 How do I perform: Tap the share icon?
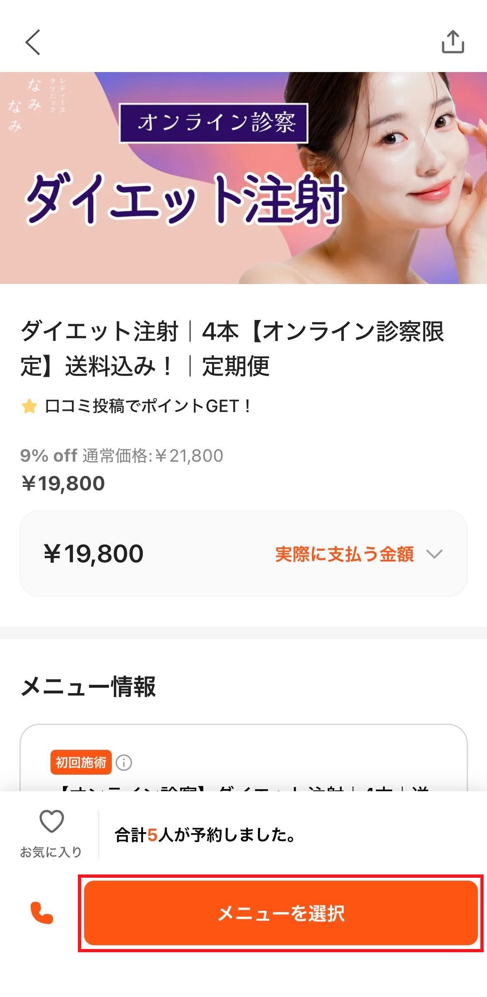coord(453,42)
